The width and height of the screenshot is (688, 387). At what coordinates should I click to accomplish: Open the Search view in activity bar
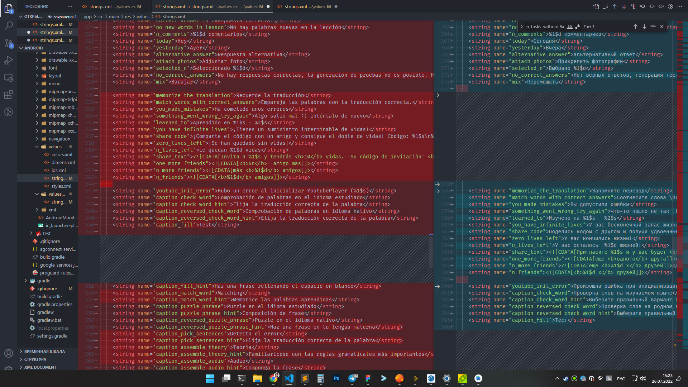point(9,26)
